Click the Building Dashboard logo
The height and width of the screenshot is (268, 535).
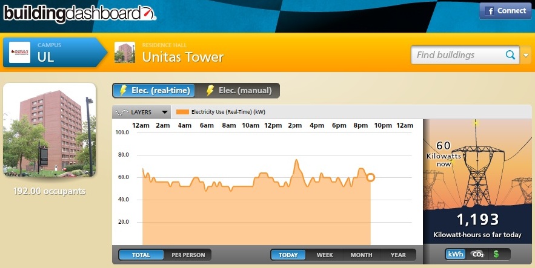pos(79,13)
